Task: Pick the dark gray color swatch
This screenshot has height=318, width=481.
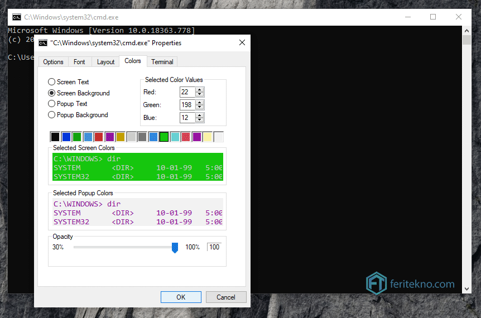Action: (x=142, y=137)
